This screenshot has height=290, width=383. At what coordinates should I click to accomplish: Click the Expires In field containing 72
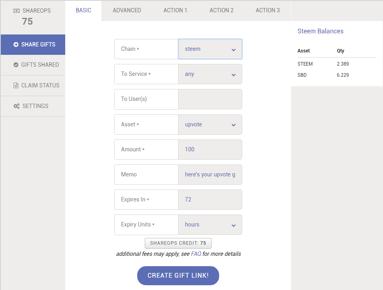pyautogui.click(x=210, y=199)
